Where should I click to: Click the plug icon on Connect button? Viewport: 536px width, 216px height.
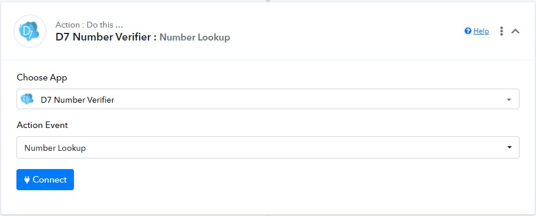coord(27,180)
